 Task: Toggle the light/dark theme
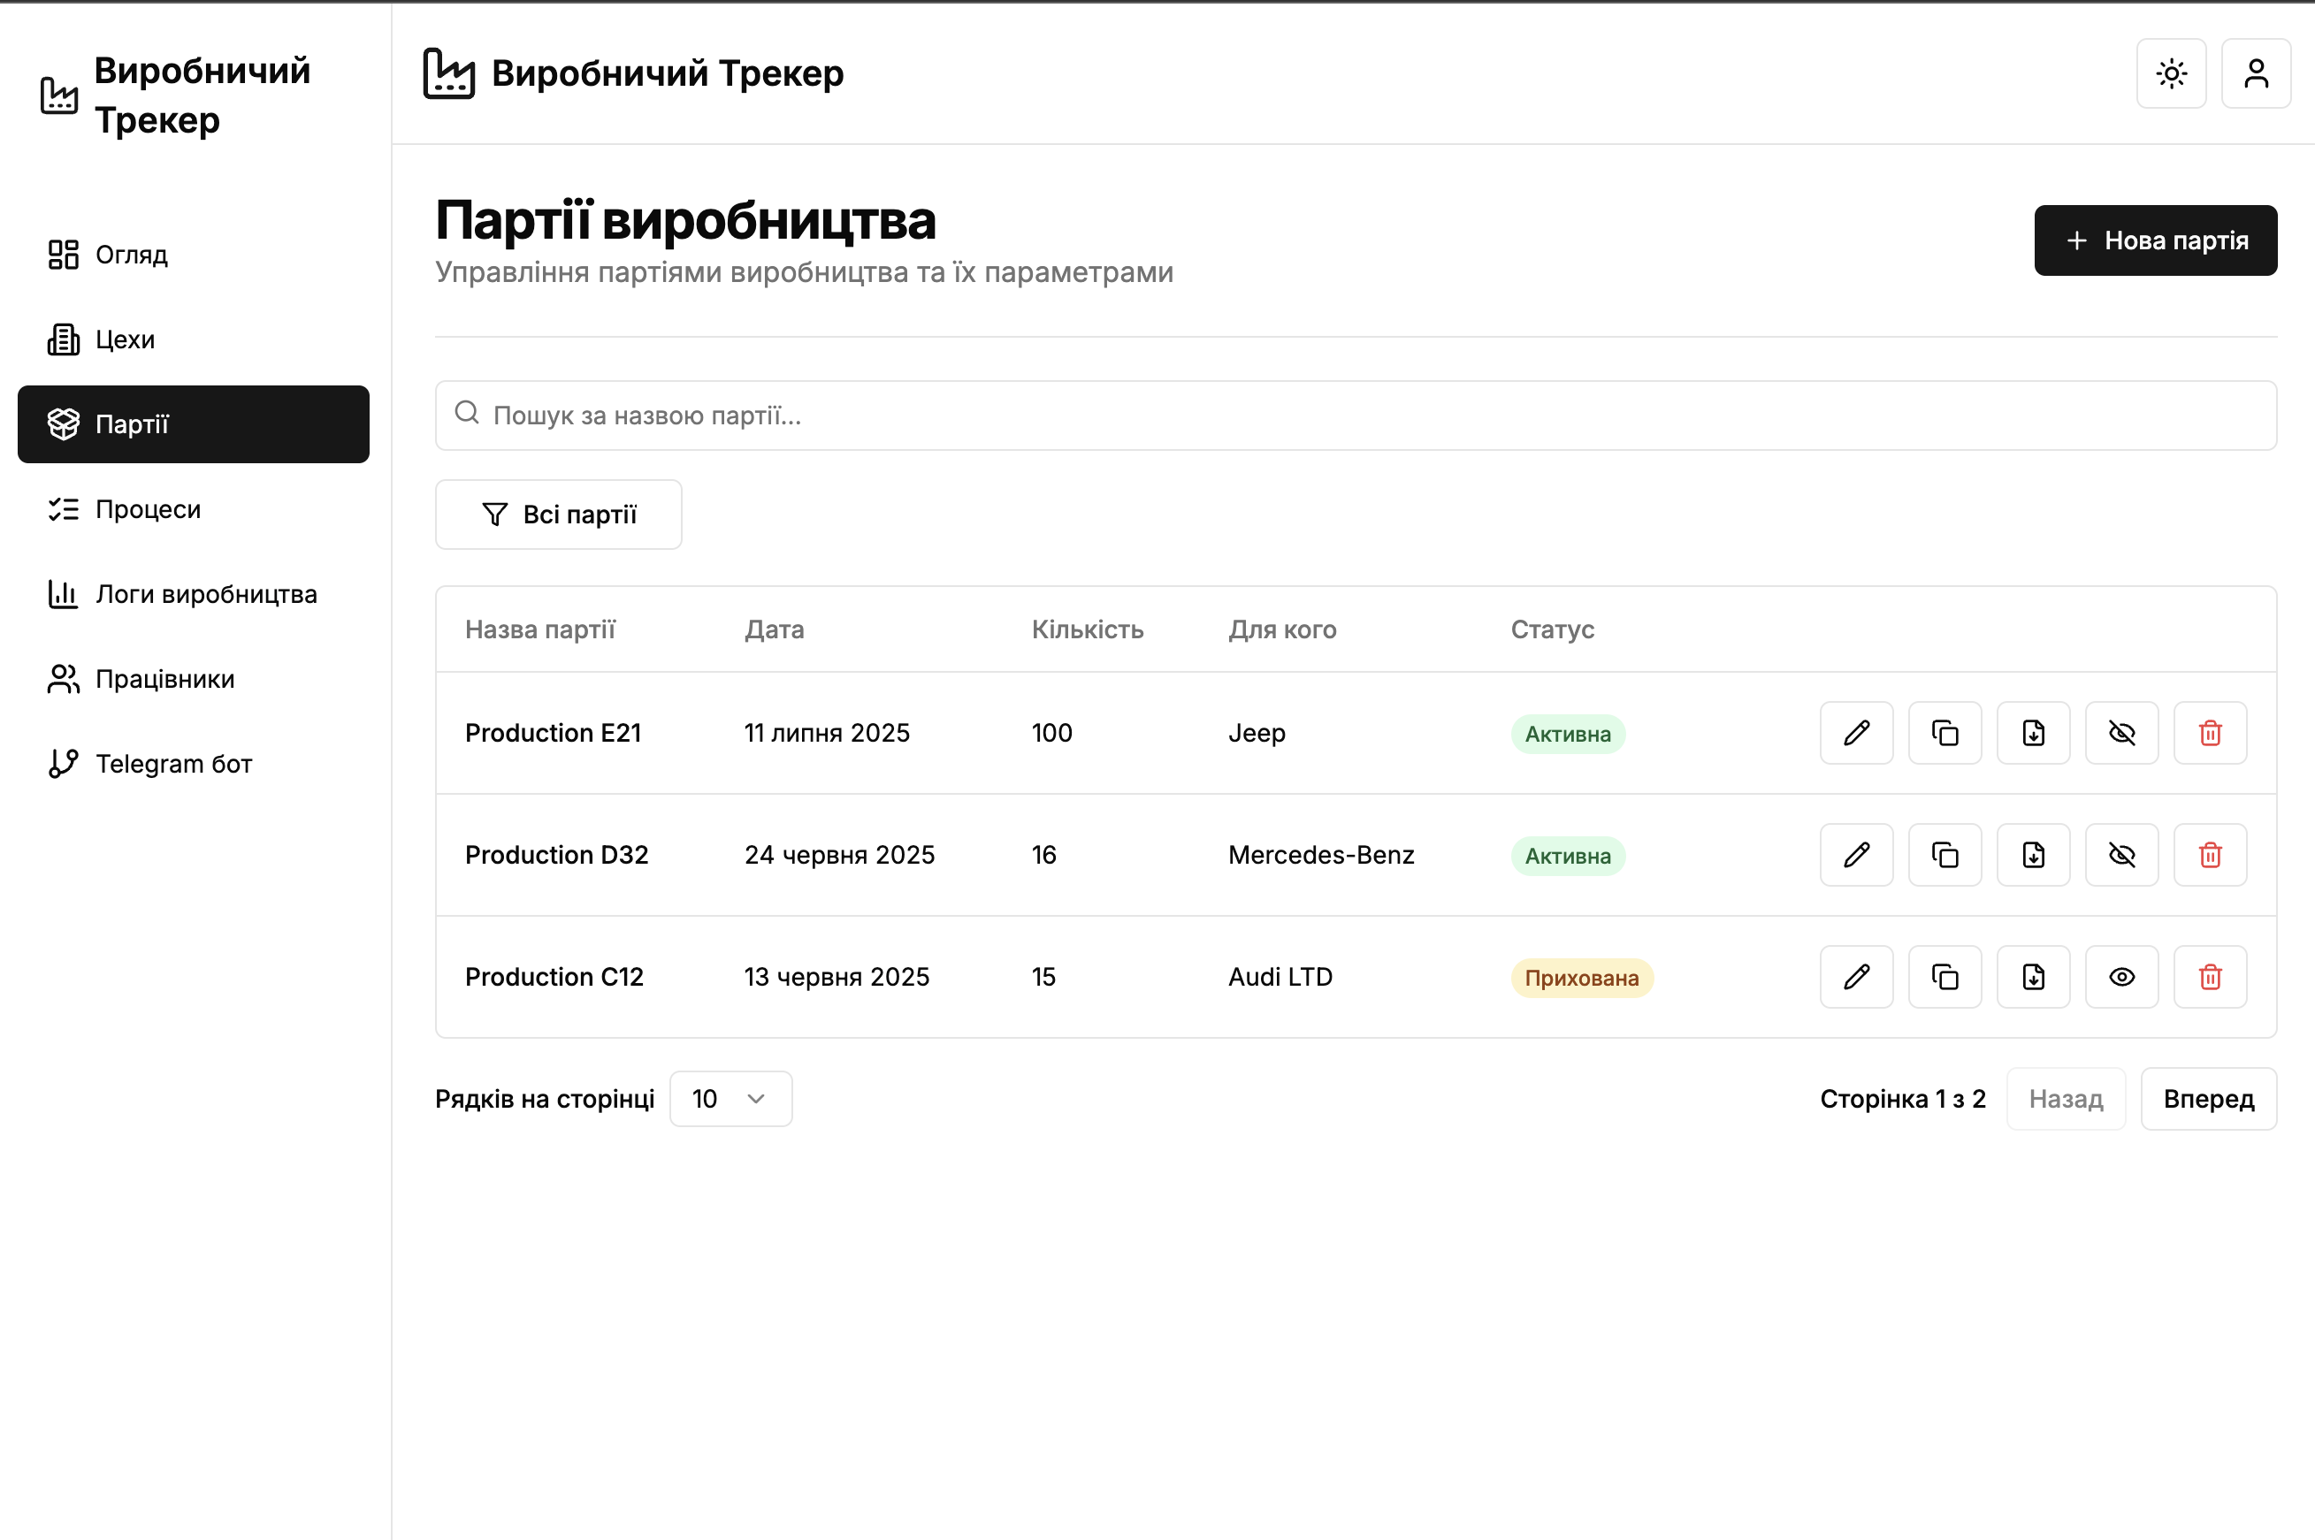2171,73
